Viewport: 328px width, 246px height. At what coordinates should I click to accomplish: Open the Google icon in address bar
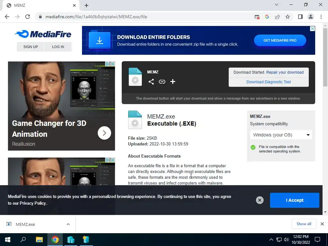click(x=267, y=17)
